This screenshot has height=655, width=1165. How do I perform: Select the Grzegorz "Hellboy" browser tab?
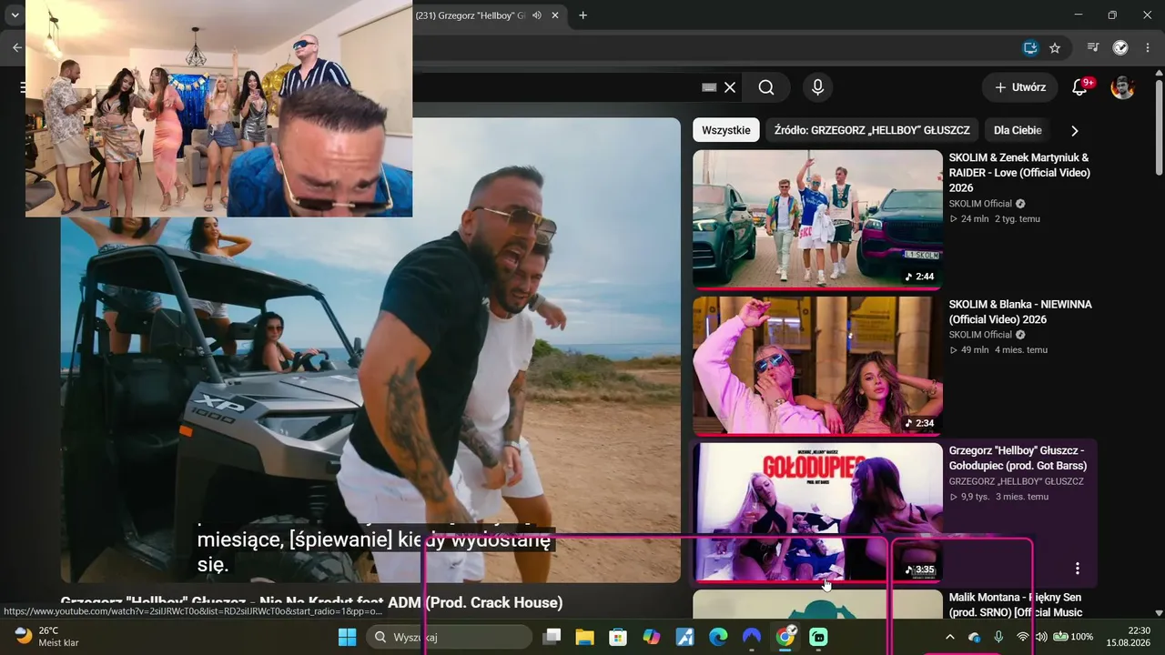(471, 15)
